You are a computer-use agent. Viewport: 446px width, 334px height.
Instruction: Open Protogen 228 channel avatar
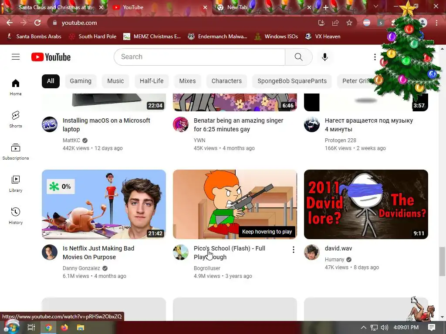(312, 124)
